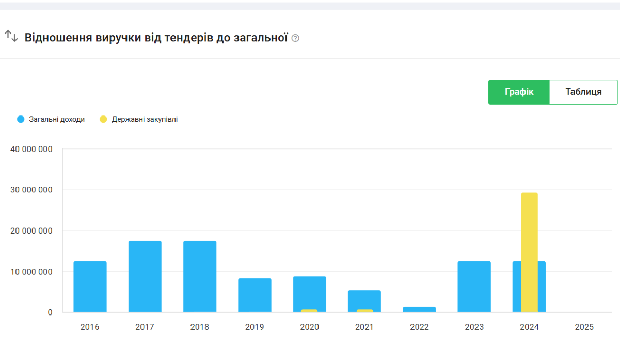Click the chart title Відношення виручки від тендерів
Image resolution: width=620 pixels, height=348 pixels.
click(155, 38)
